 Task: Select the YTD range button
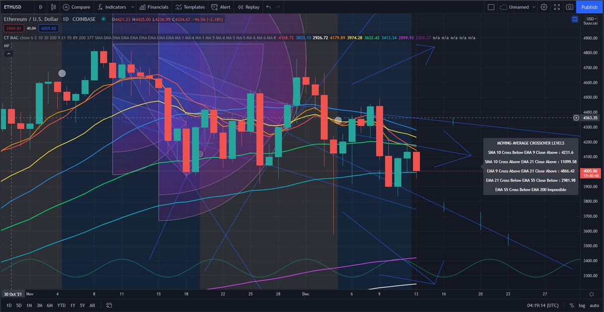[x=61, y=305]
